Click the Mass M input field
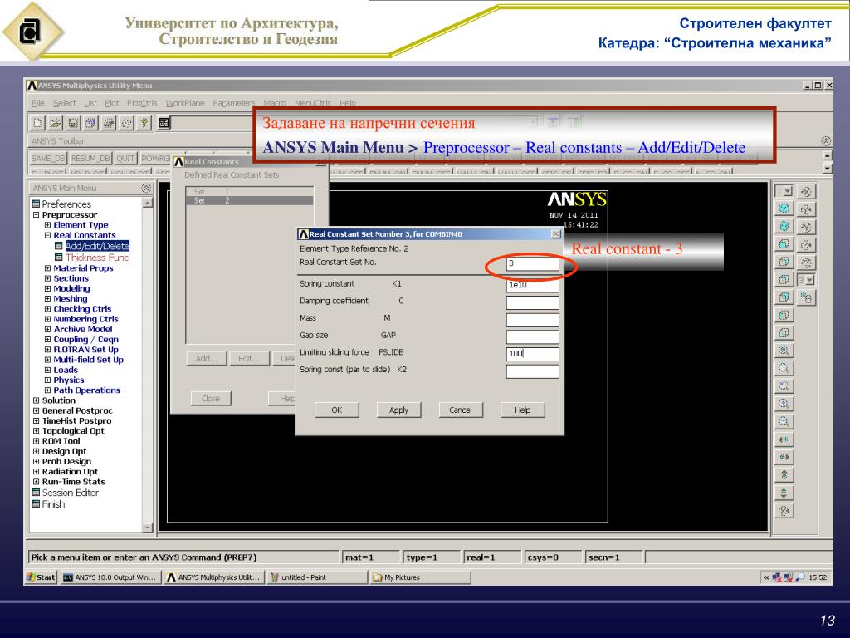 [x=532, y=320]
